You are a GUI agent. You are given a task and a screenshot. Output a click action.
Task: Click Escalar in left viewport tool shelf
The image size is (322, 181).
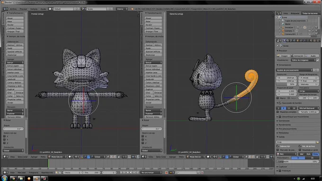coord(15,25)
